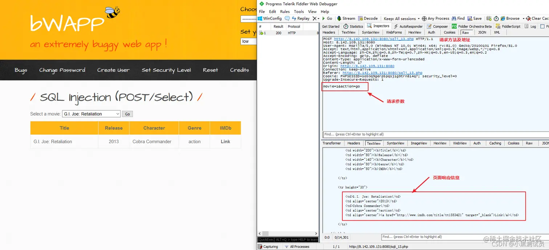Open Set Security Level in bWAPP navigation
The image size is (549, 250).
(x=166, y=70)
